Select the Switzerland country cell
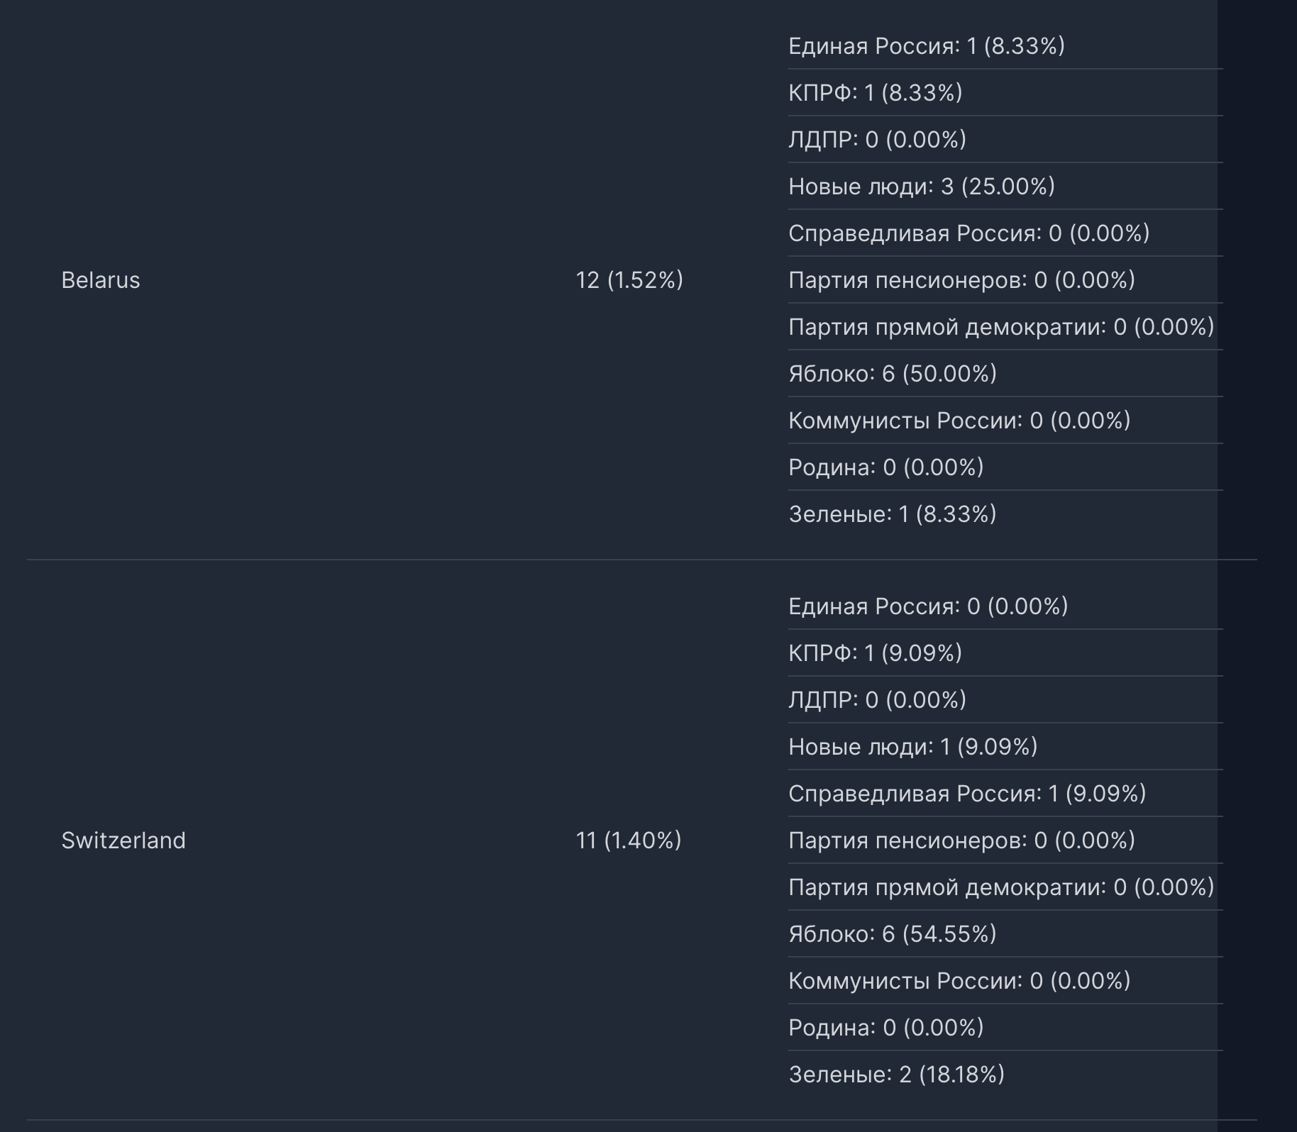1297x1132 pixels. pos(123,840)
